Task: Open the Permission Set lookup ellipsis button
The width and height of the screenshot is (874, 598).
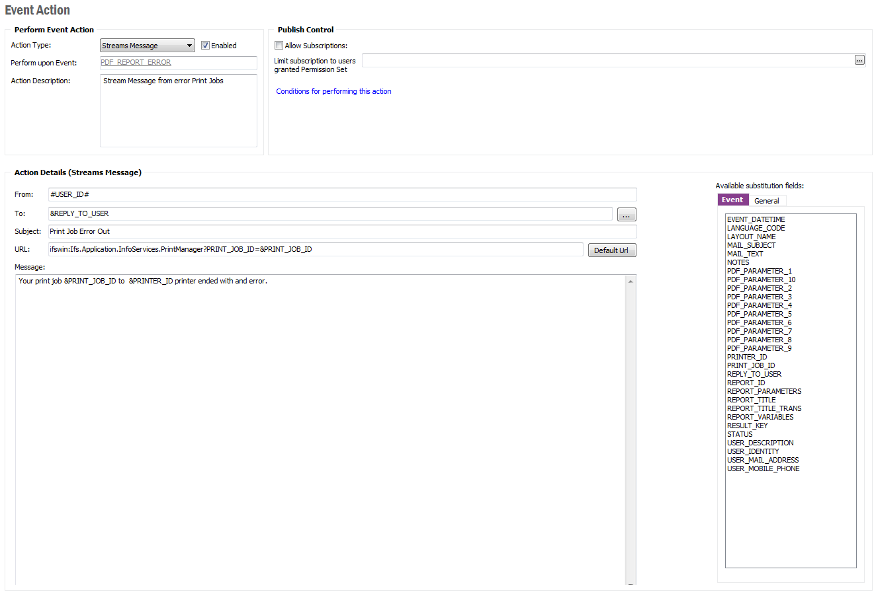Action: [x=859, y=60]
